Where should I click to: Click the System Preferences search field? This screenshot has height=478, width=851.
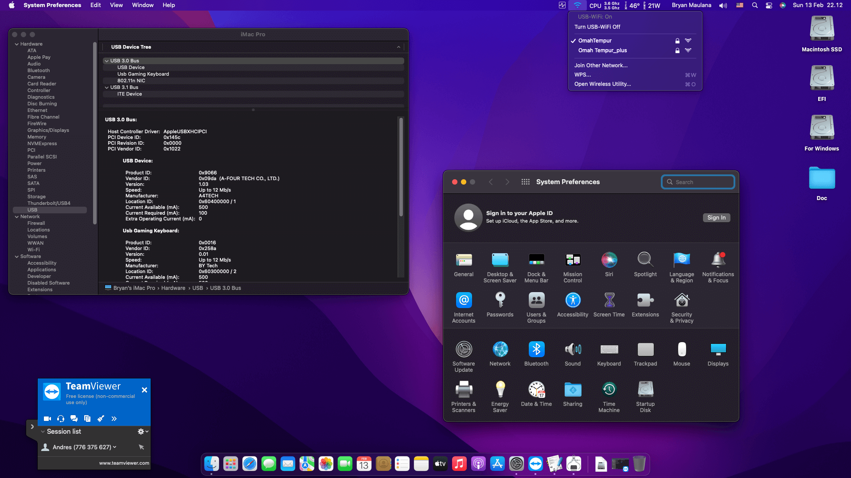pyautogui.click(x=698, y=182)
